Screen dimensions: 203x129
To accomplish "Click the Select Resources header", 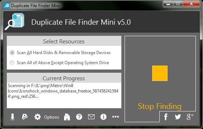I will [64, 41].
